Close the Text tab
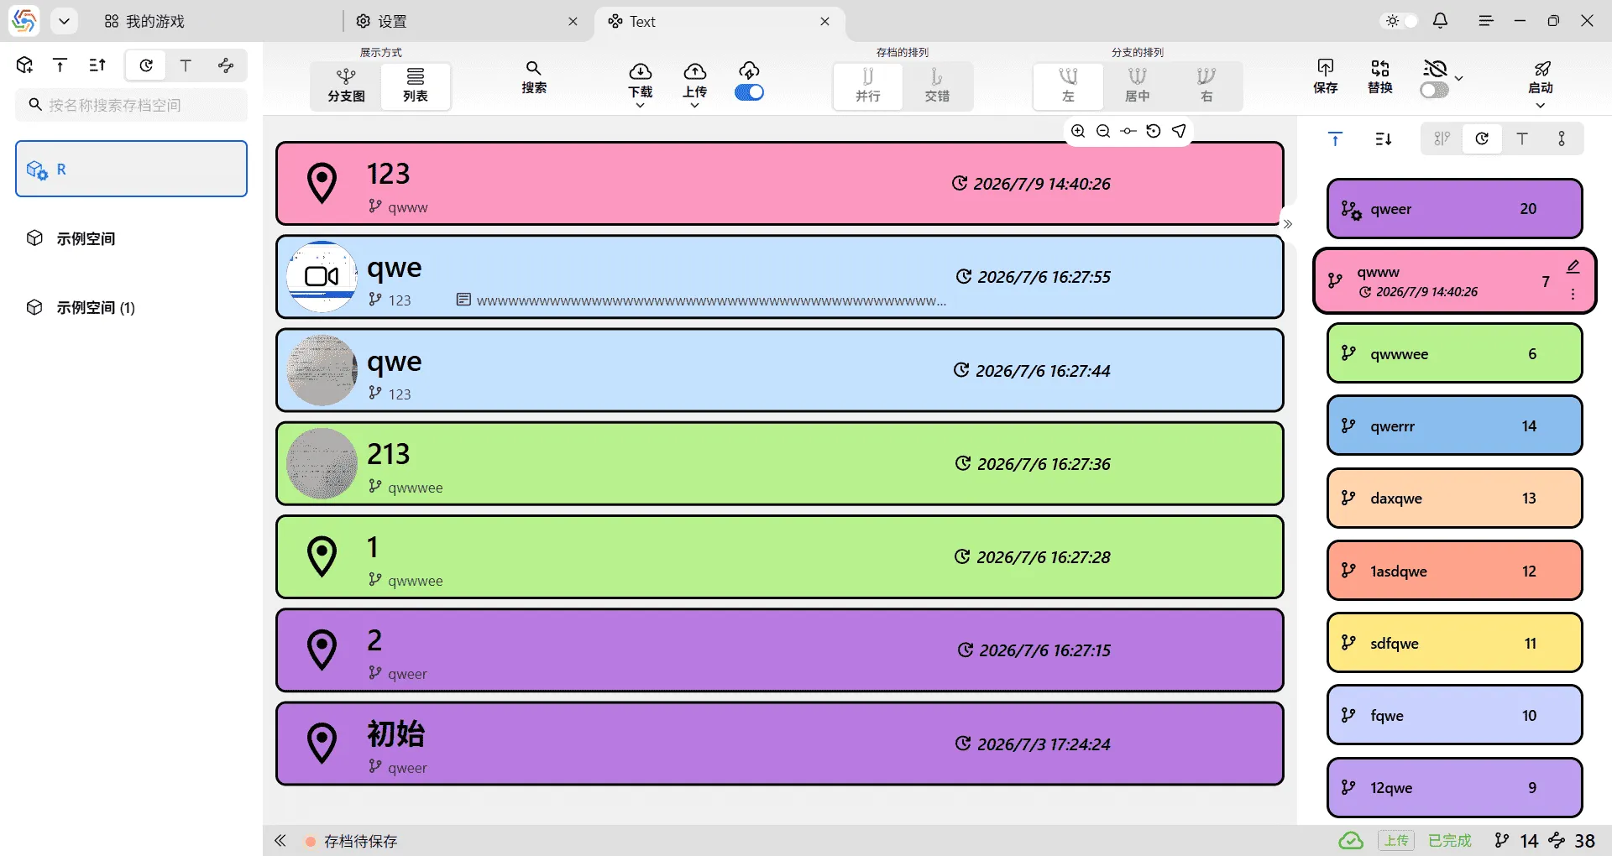The width and height of the screenshot is (1612, 856). [x=824, y=21]
